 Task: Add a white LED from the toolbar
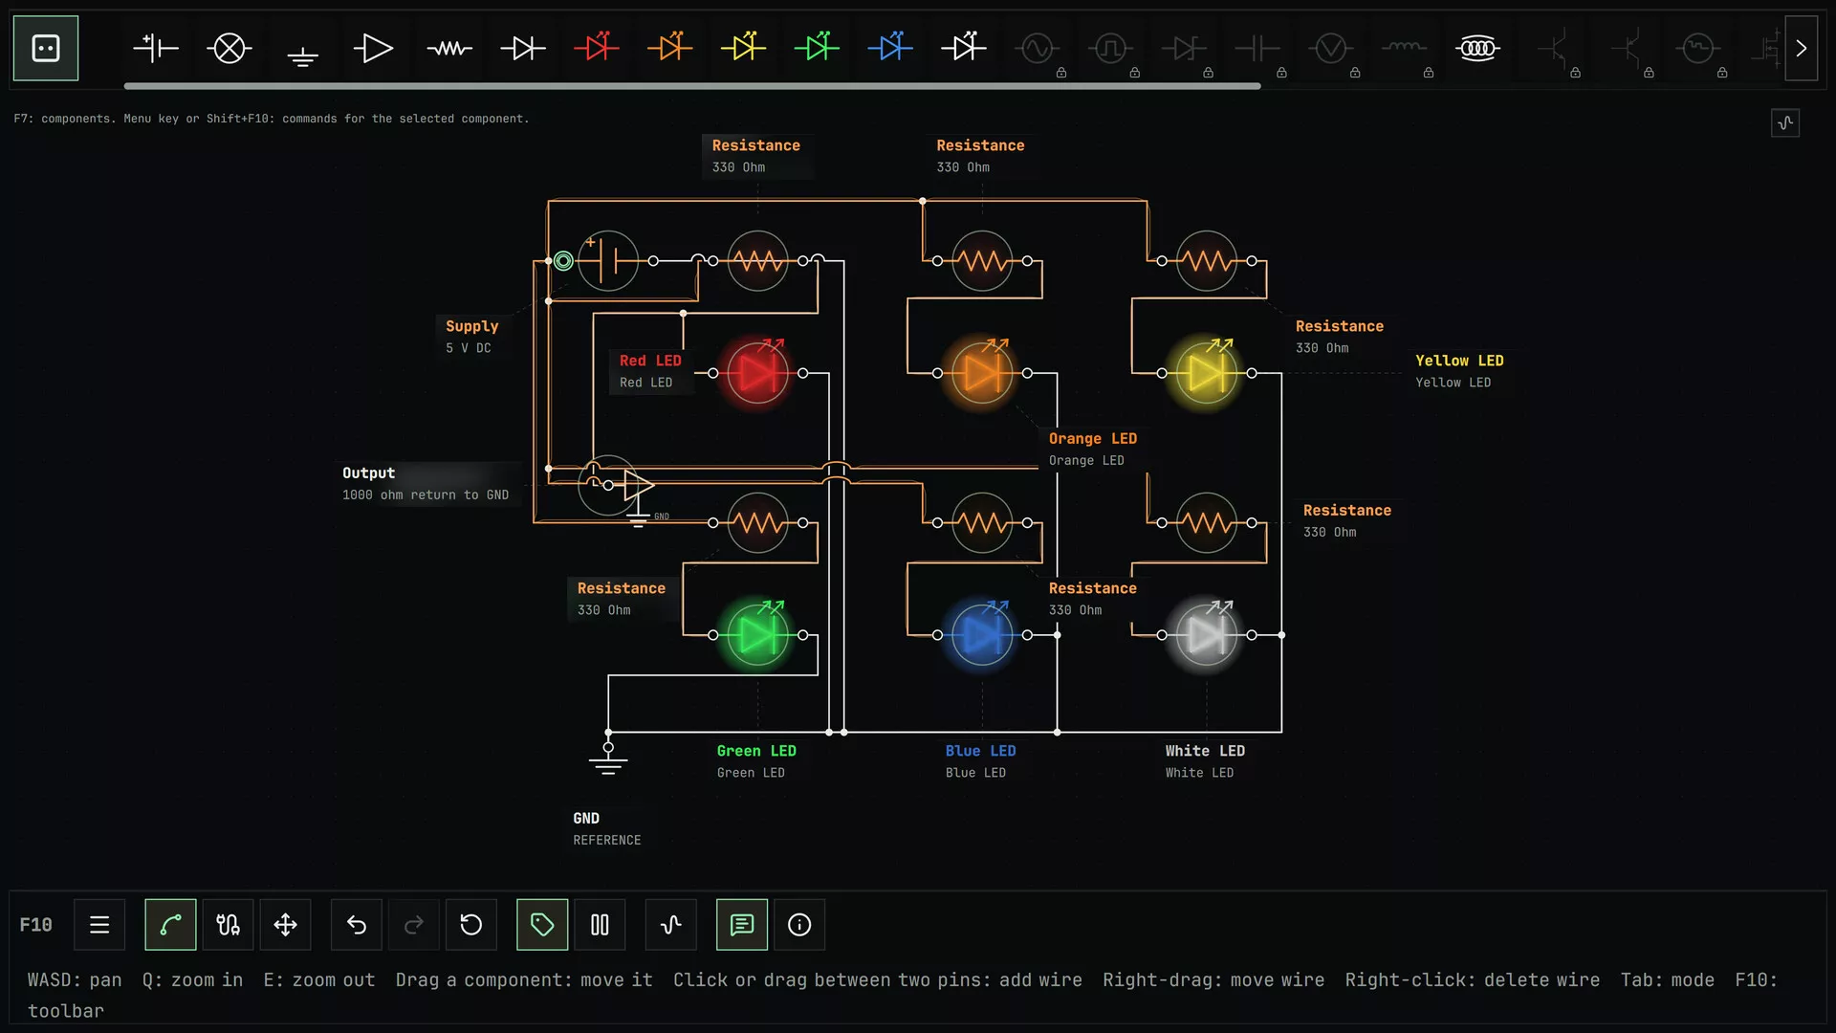(x=964, y=48)
